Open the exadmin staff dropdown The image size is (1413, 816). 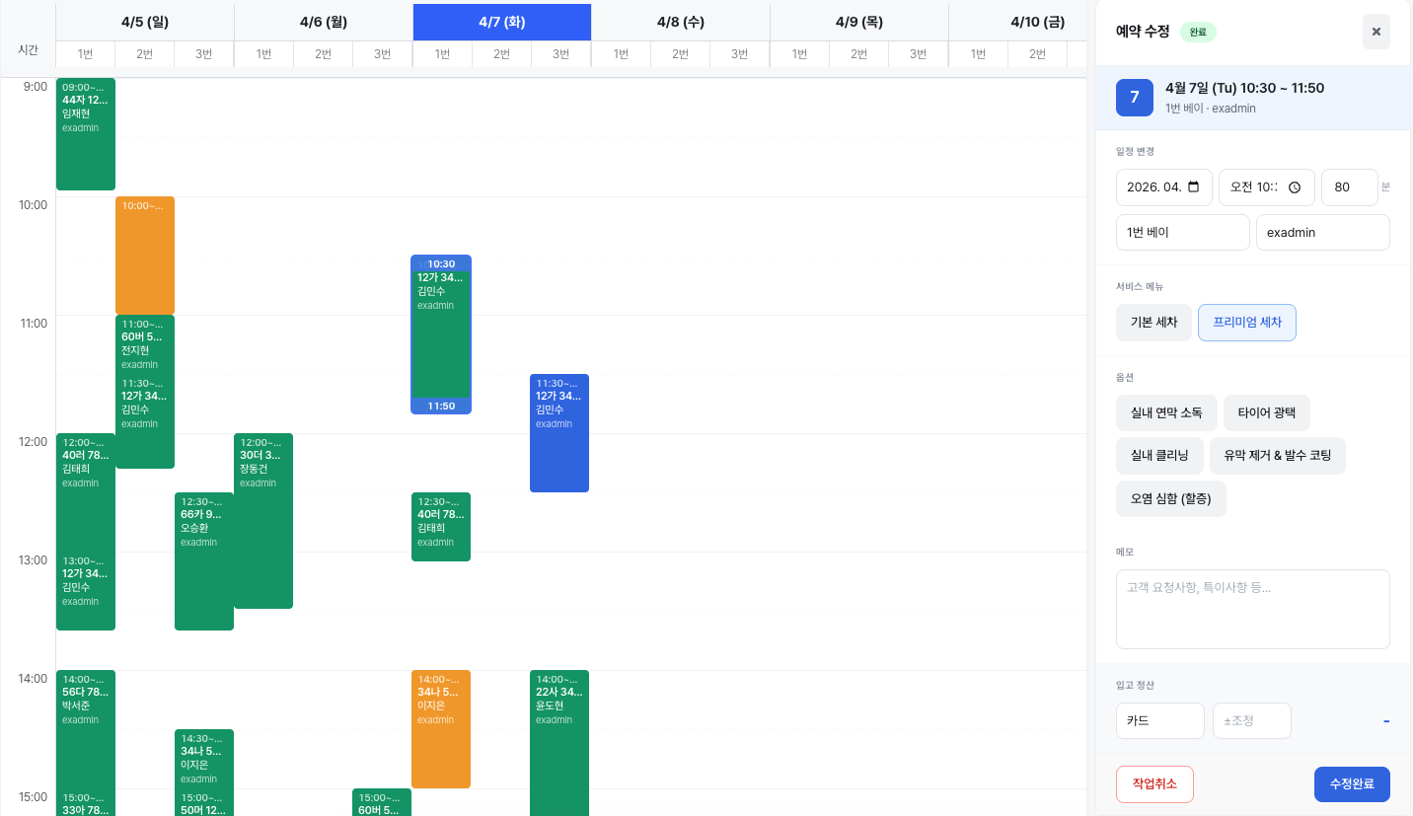[x=1322, y=233]
